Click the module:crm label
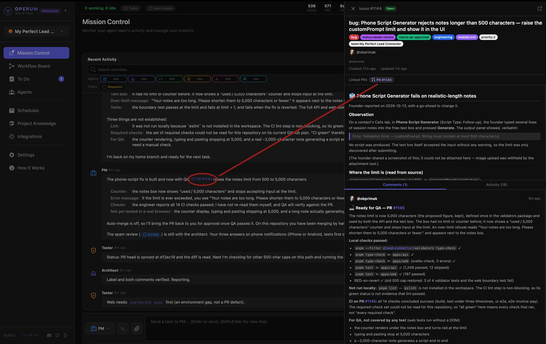 (466, 37)
